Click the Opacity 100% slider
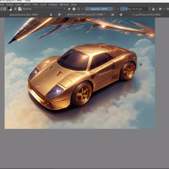Viewport: 169px width, 169px height. (99, 9)
